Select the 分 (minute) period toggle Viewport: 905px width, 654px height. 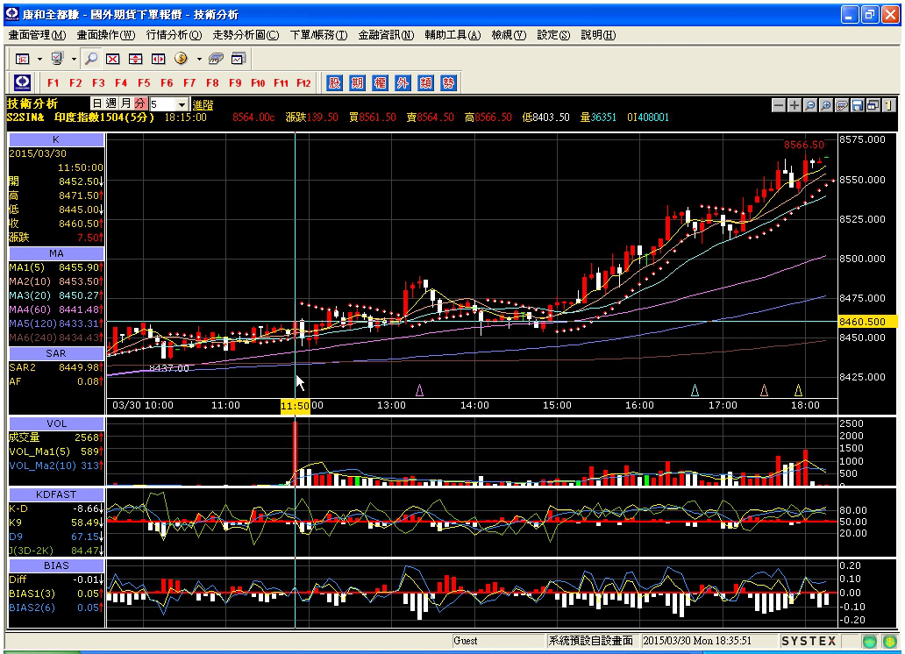tap(140, 103)
